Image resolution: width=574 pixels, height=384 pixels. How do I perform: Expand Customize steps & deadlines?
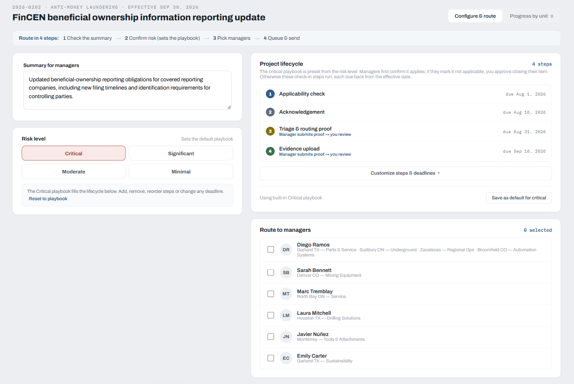coord(406,173)
